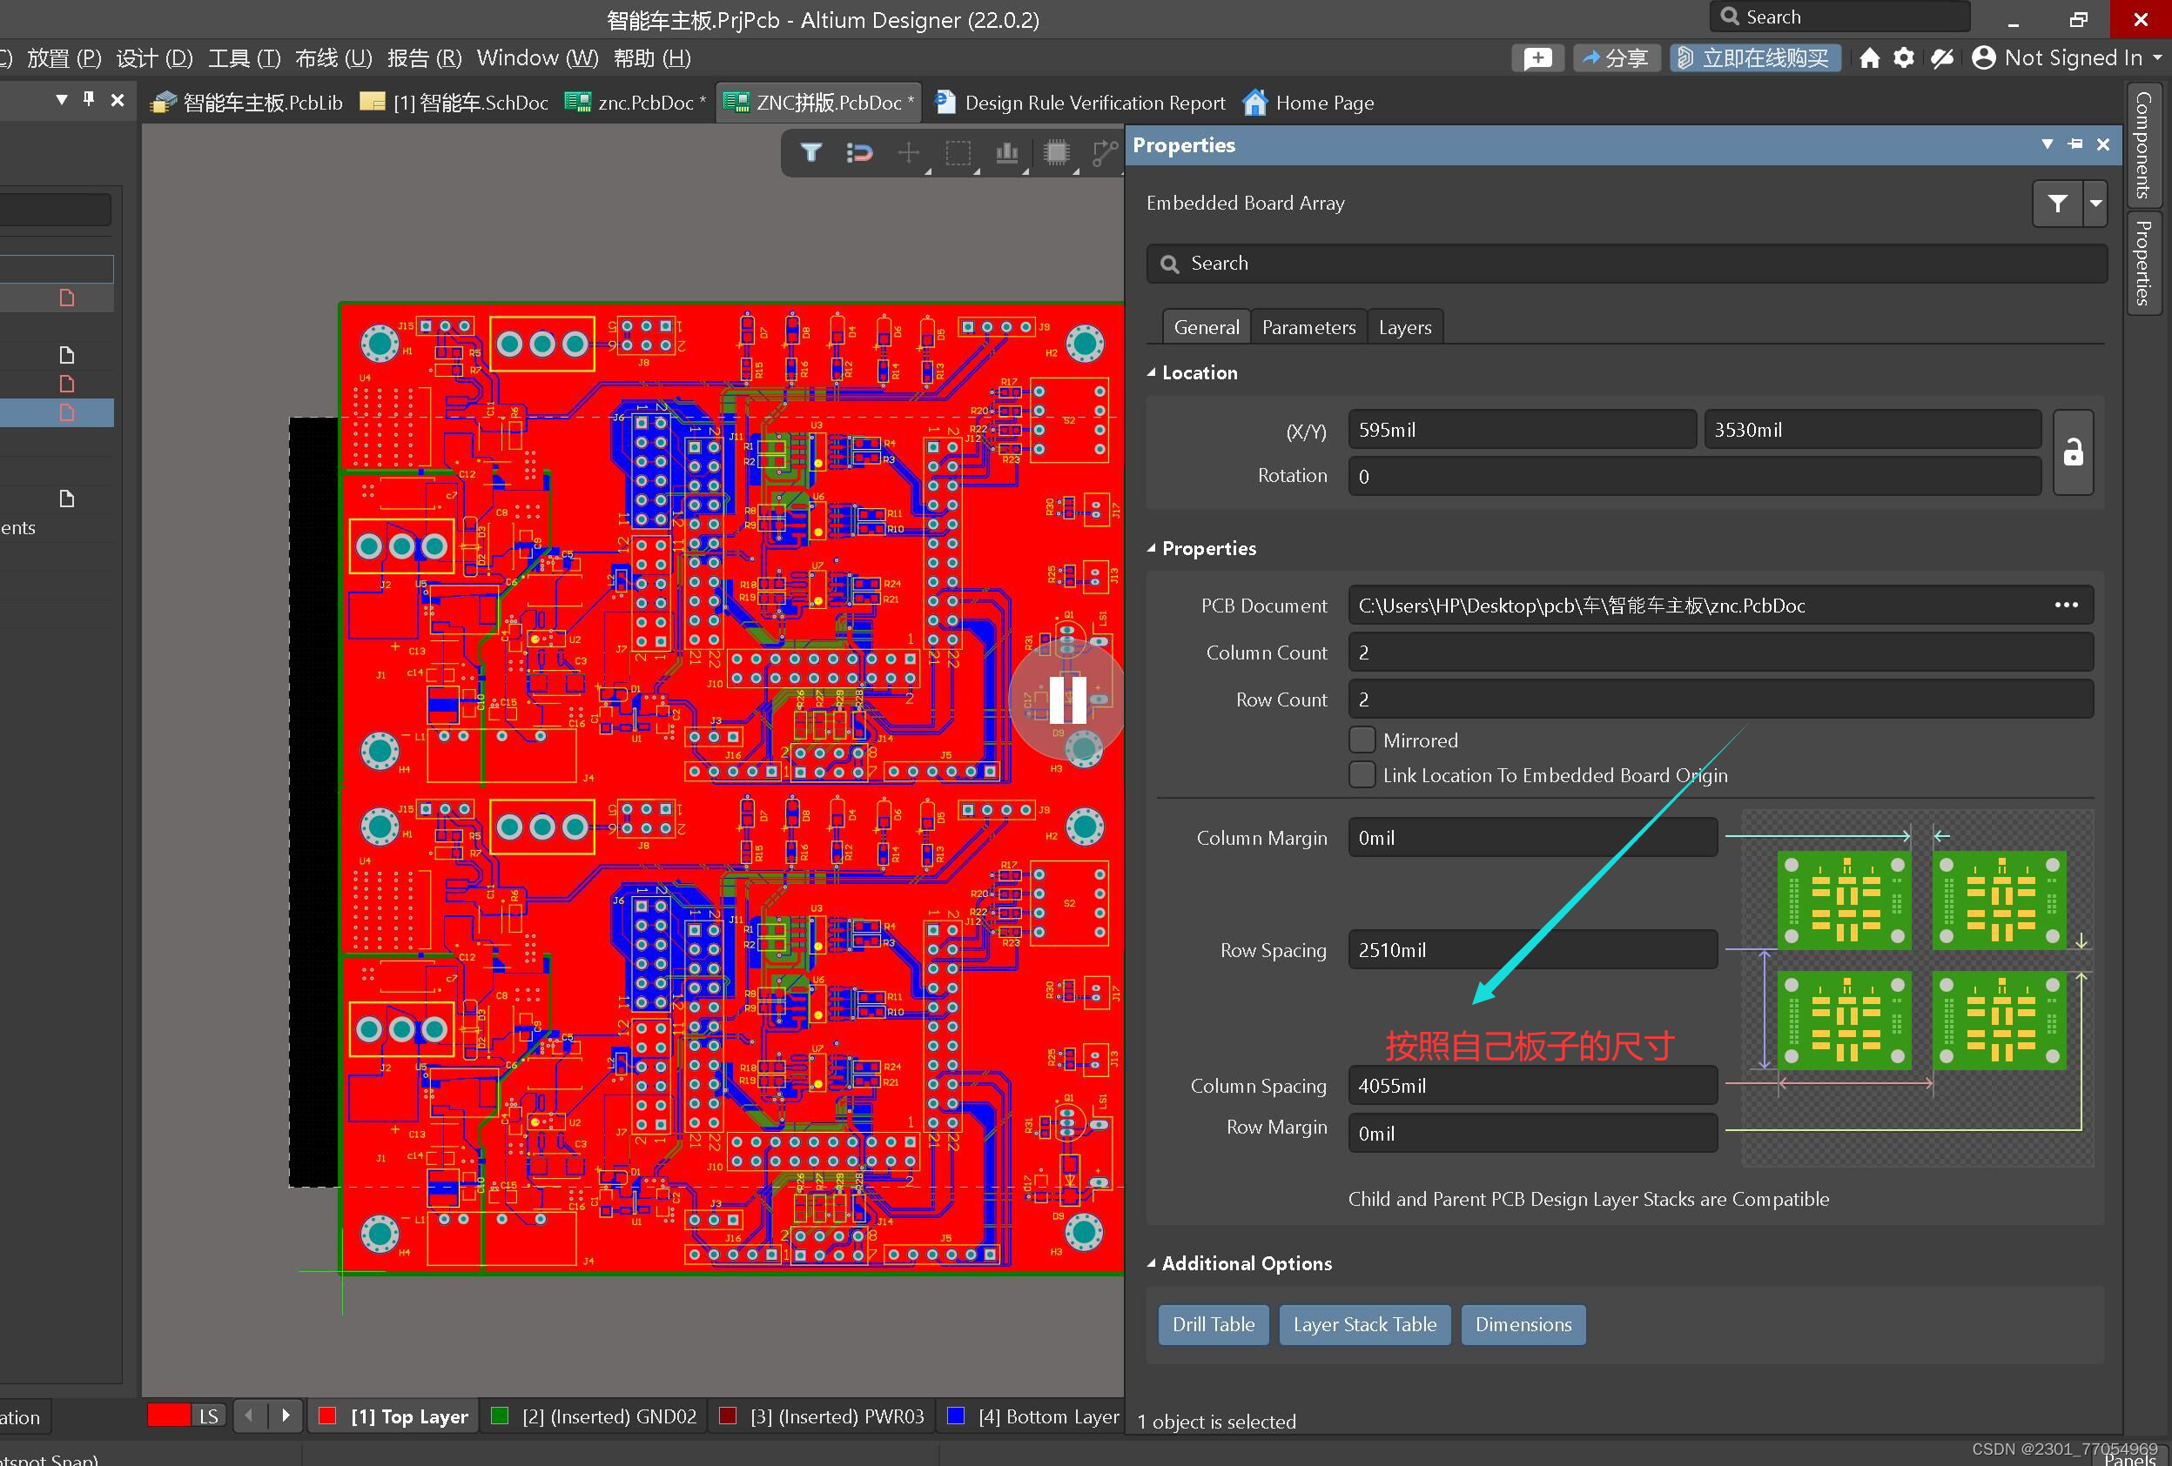The height and width of the screenshot is (1466, 2172).
Task: Check Link Location To Embedded Board Origin
Action: pyautogui.click(x=1362, y=775)
